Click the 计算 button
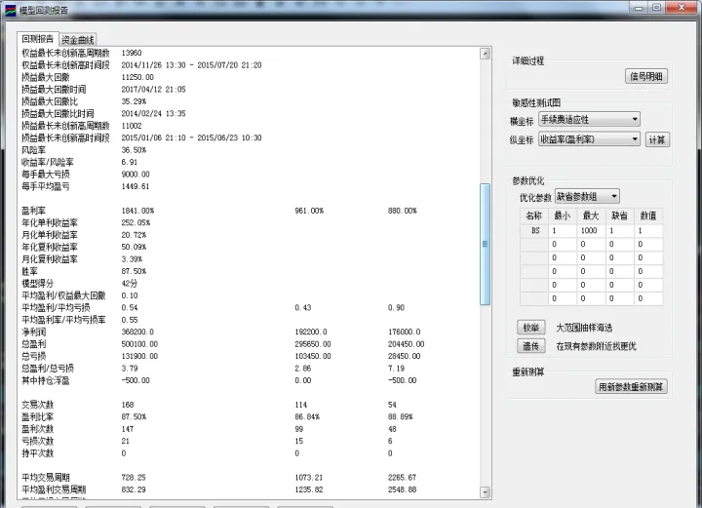The image size is (702, 508). 657,139
